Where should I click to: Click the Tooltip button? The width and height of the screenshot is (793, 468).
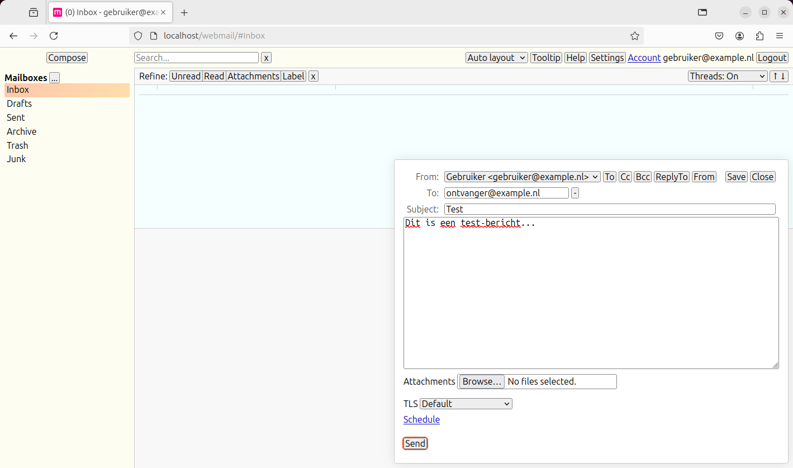(x=546, y=58)
